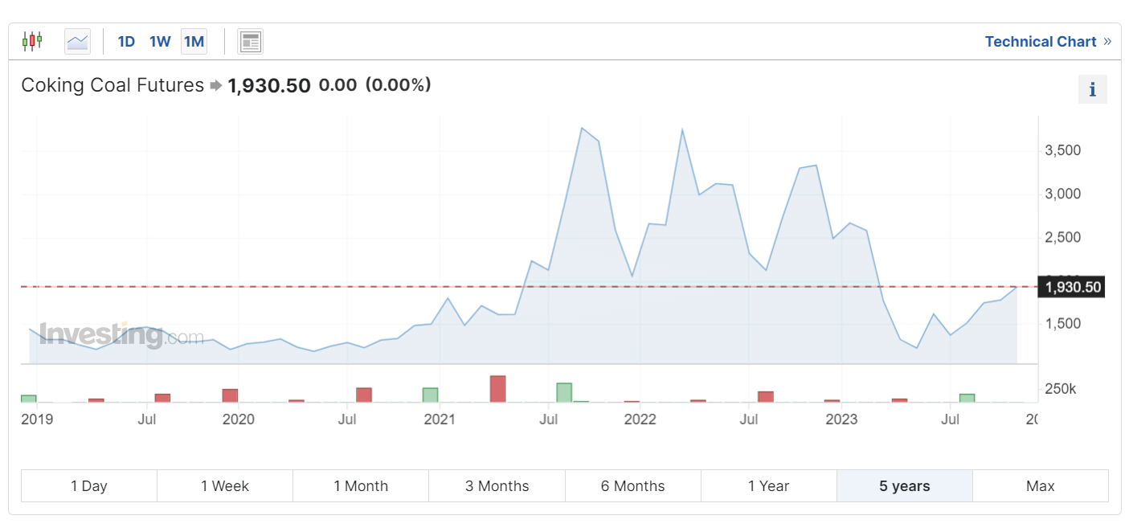
Task: Toggle the 1M interval button
Action: pos(194,41)
